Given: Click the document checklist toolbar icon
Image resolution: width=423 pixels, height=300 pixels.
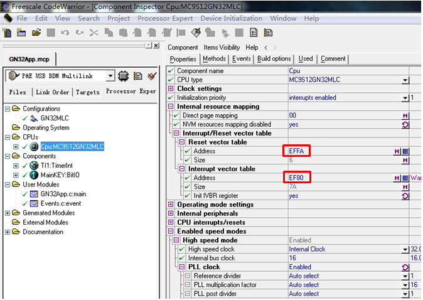Looking at the screenshot, I should click(x=254, y=33).
